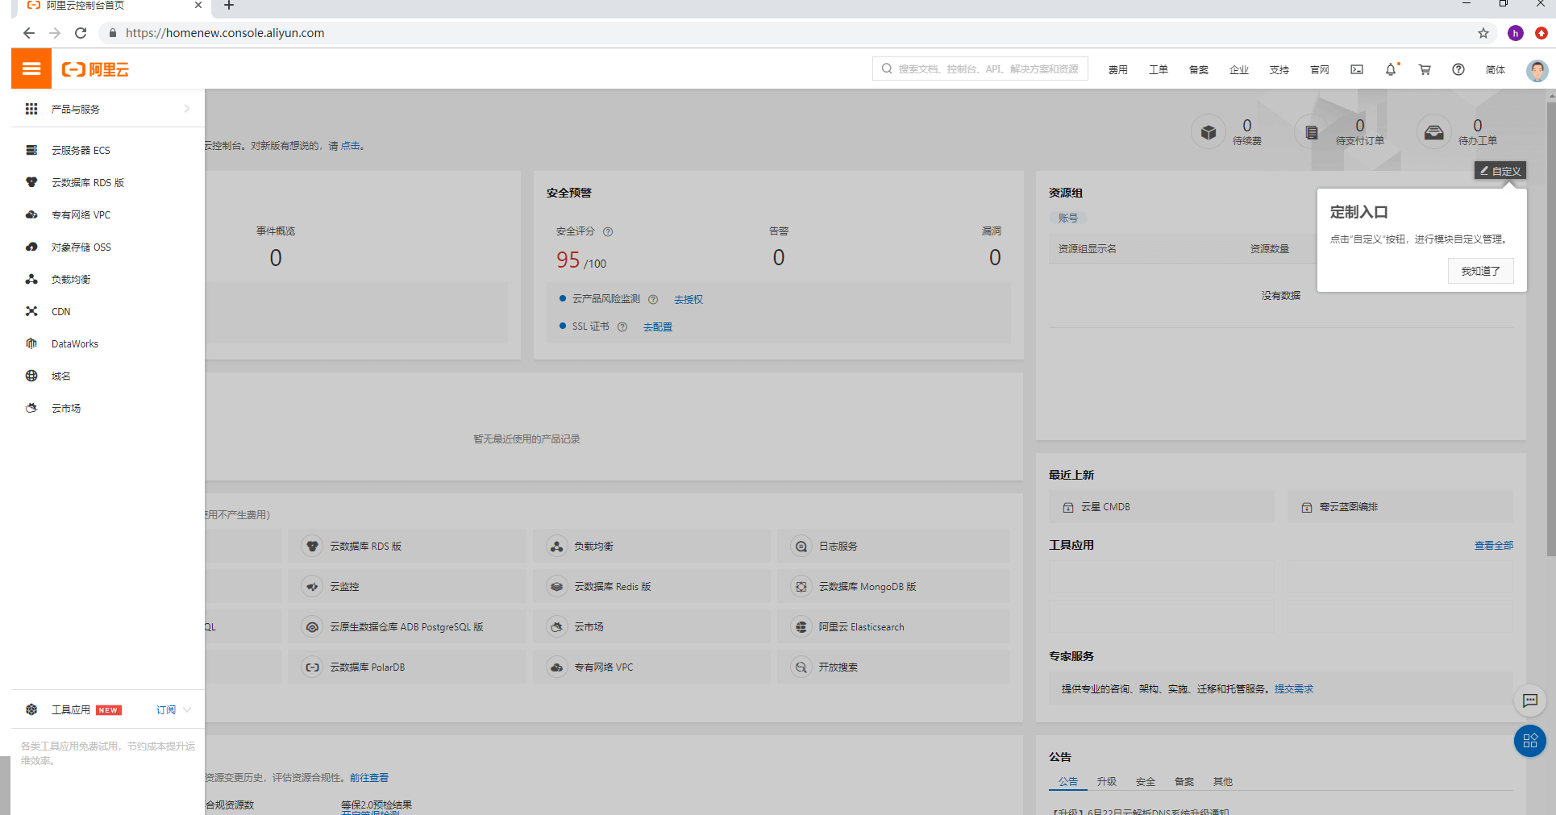
Task: Open the DataWorks icon in sidebar
Action: point(31,343)
